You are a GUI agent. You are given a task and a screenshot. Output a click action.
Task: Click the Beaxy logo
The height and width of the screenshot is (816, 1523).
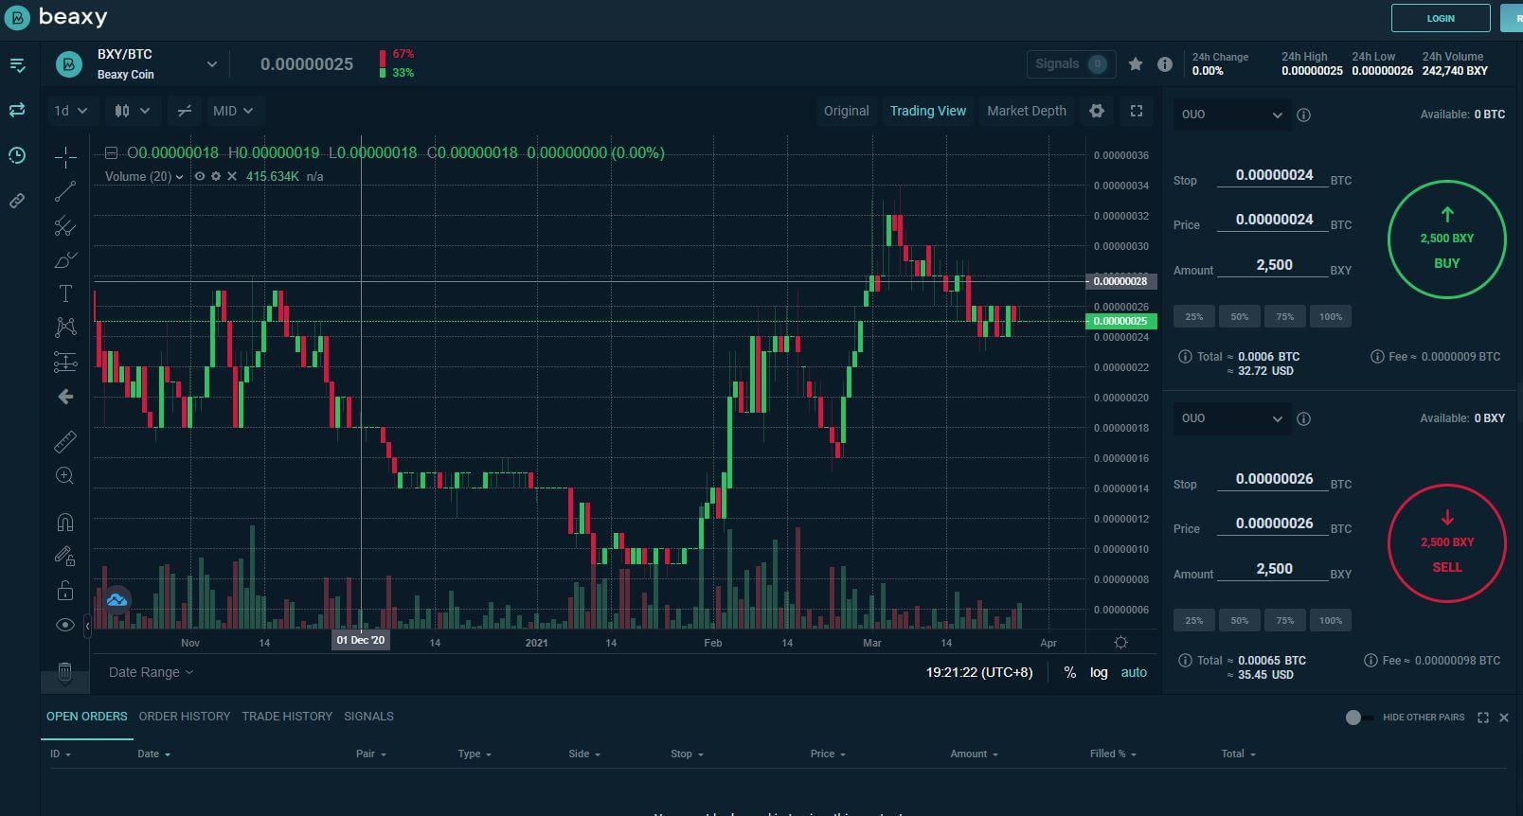56,17
